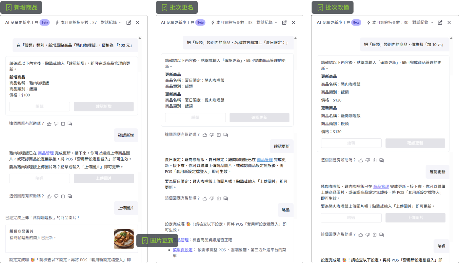Click thumbs-up under the 確認新增 card
This screenshot has height=263, width=459.
[49, 124]
